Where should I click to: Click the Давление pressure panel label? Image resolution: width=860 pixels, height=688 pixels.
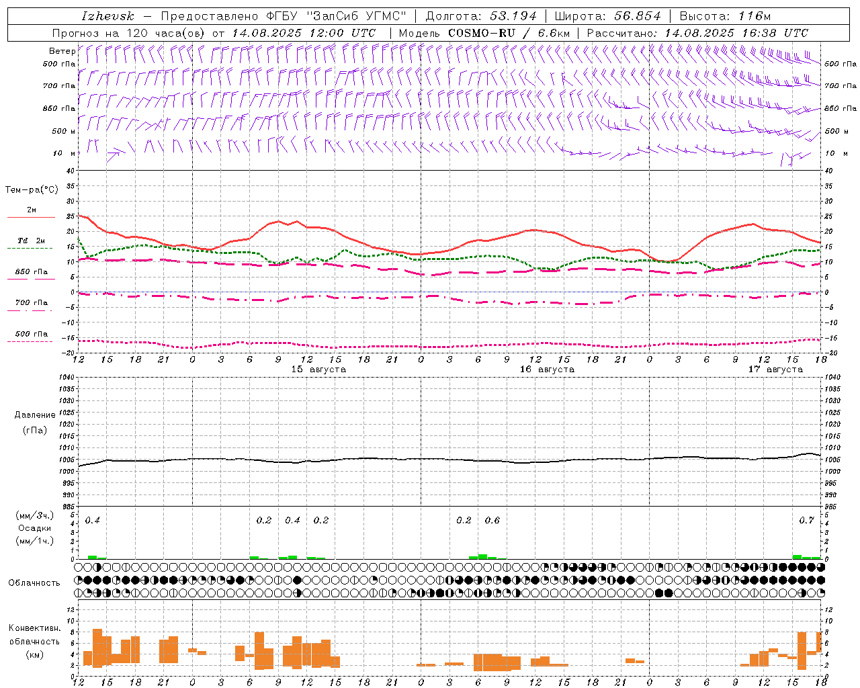coord(35,415)
